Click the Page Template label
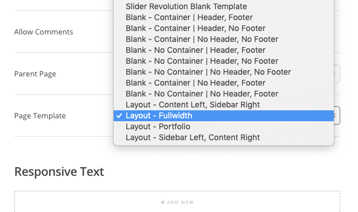The height and width of the screenshot is (212, 358). click(40, 116)
